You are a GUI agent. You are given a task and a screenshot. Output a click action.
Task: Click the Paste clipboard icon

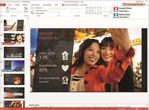[x=8, y=9]
